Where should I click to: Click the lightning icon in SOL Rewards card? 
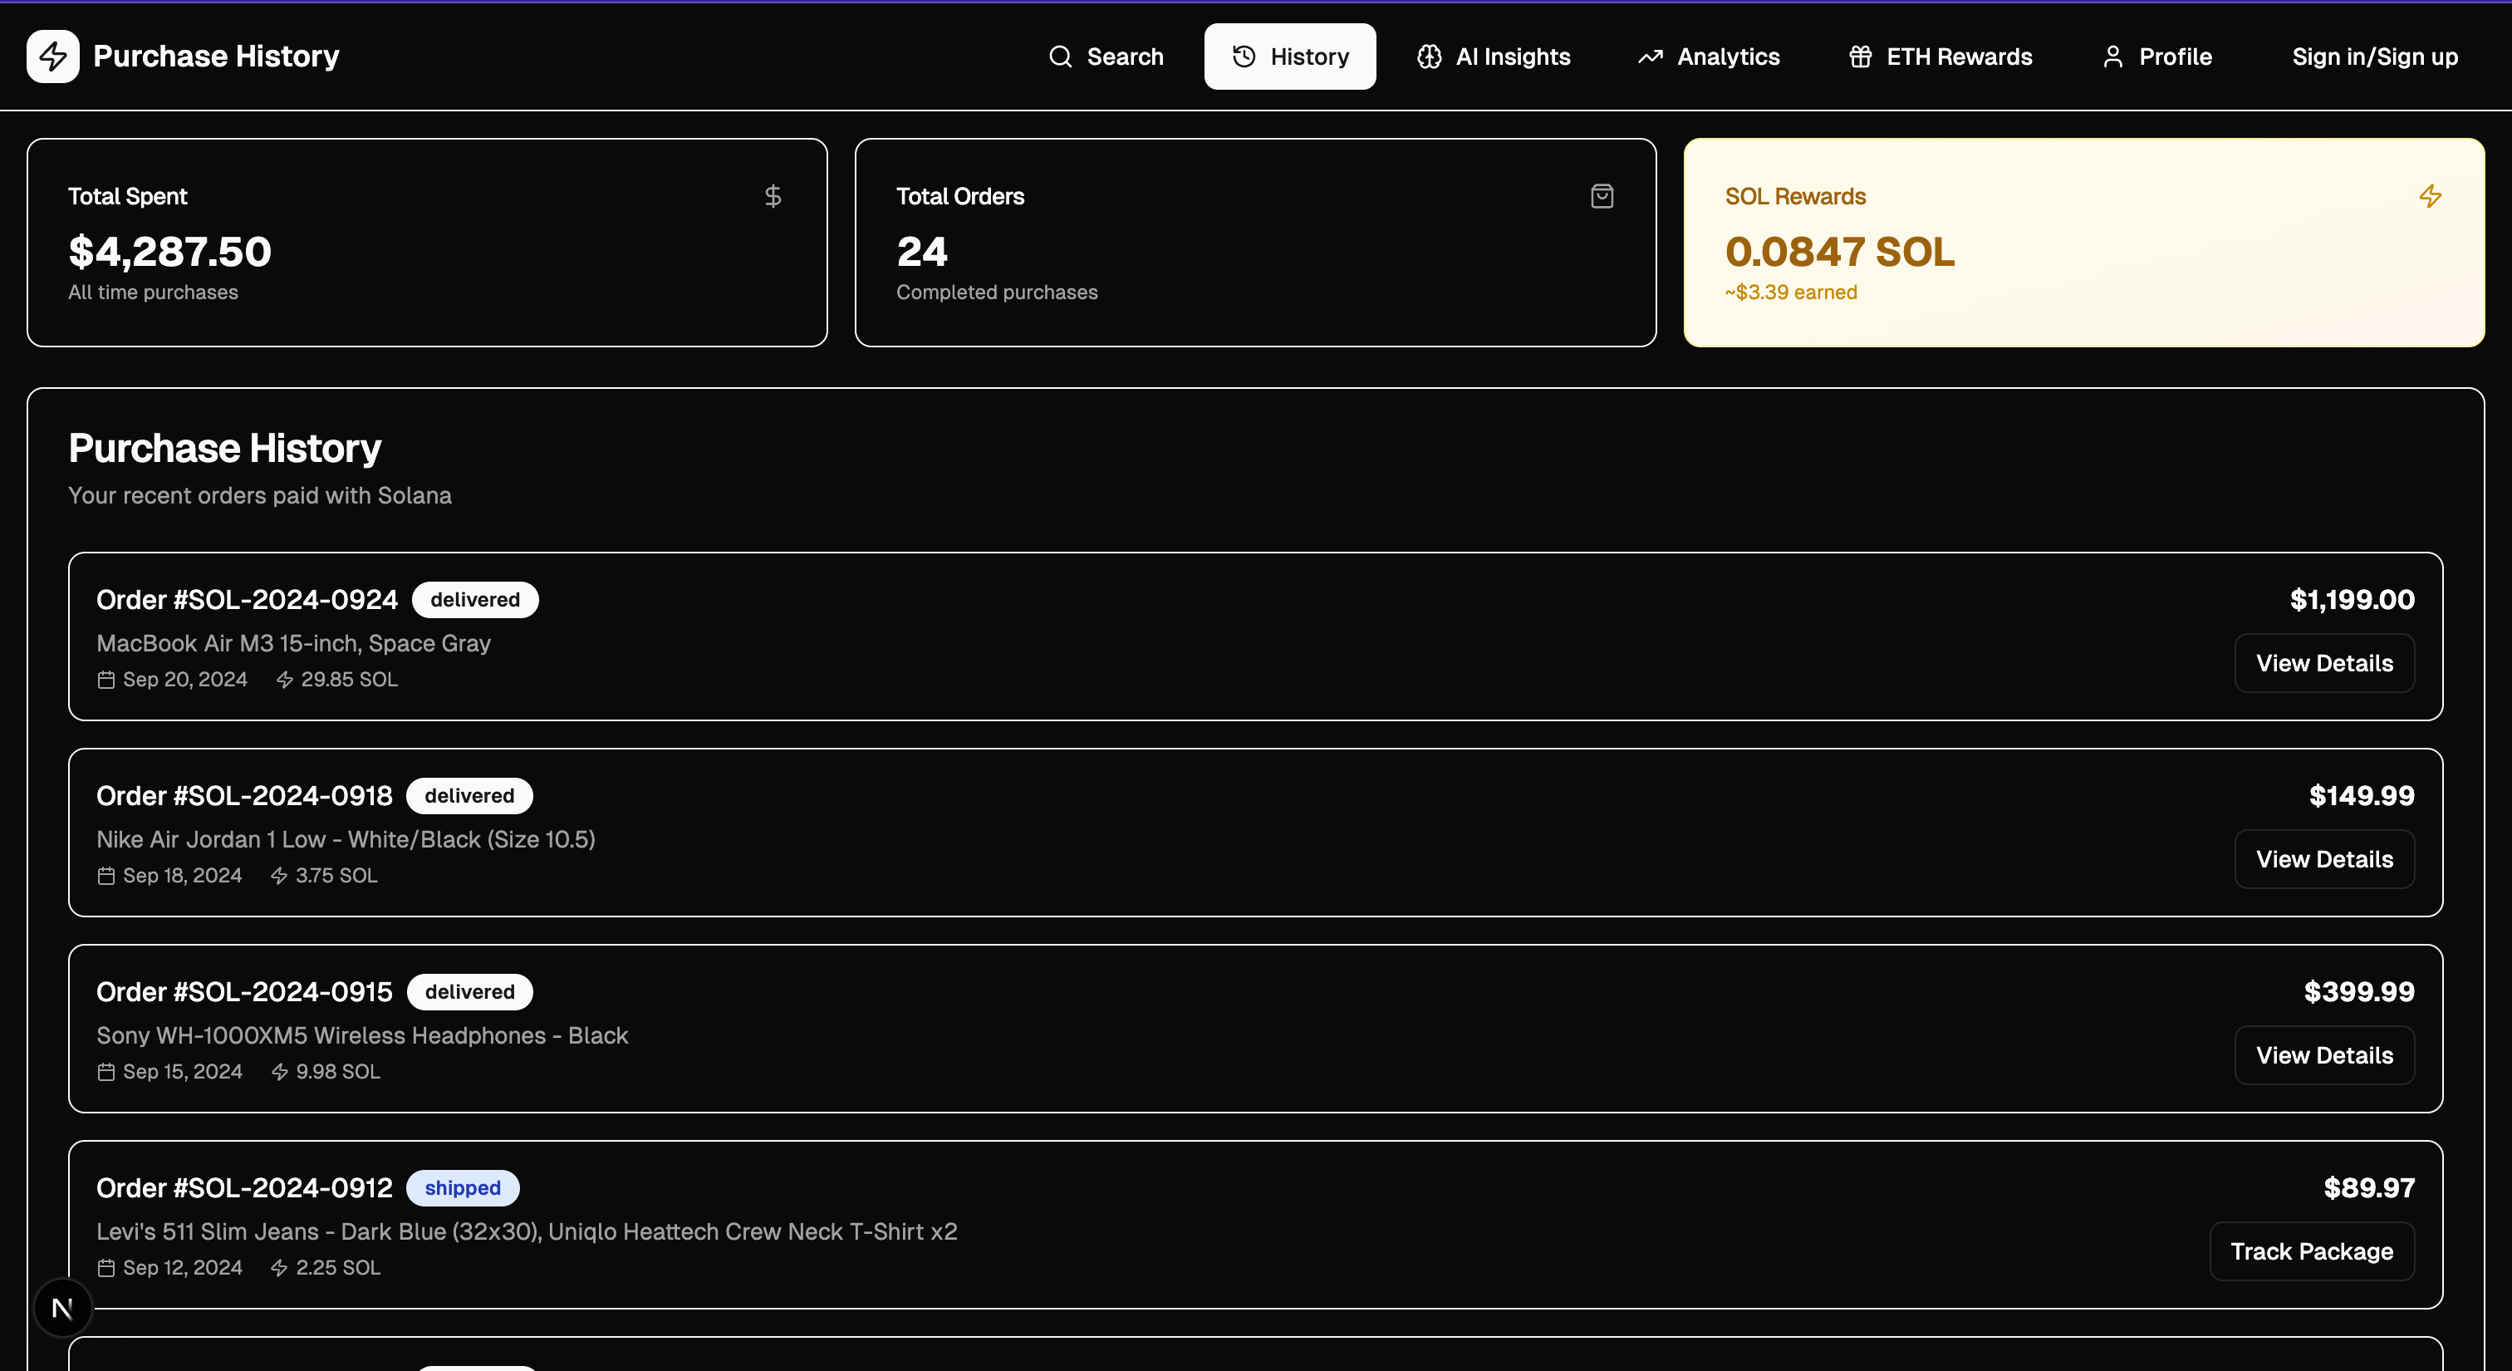pos(2429,197)
